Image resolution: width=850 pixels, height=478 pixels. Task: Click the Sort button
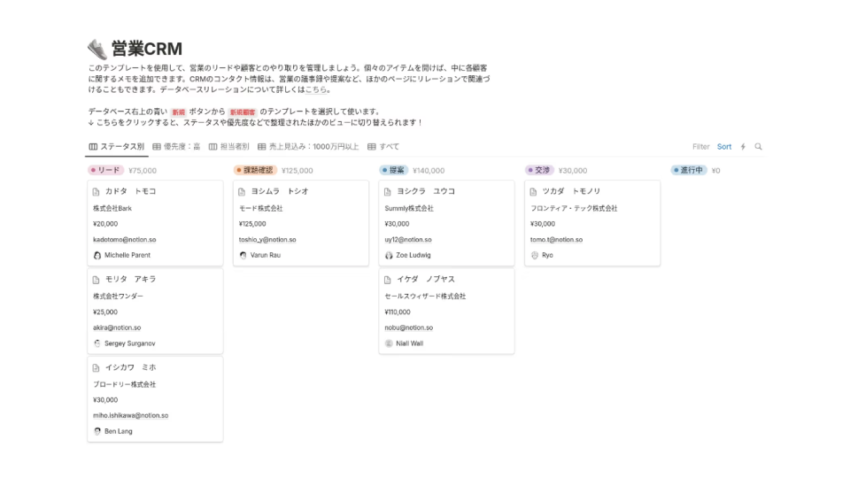[x=724, y=146]
